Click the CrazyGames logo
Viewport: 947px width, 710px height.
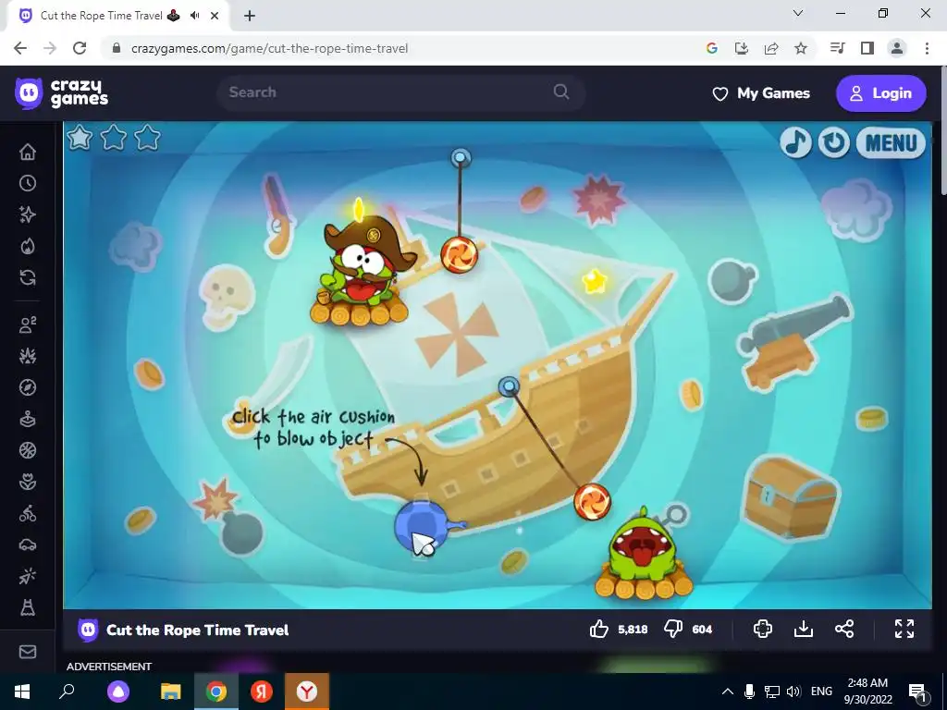[x=62, y=93]
